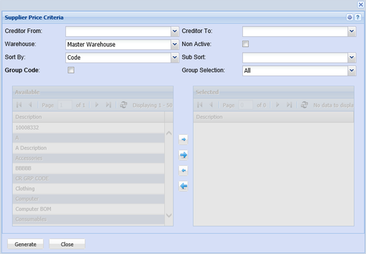Click the print/settings icon in the panel header

pyautogui.click(x=350, y=17)
